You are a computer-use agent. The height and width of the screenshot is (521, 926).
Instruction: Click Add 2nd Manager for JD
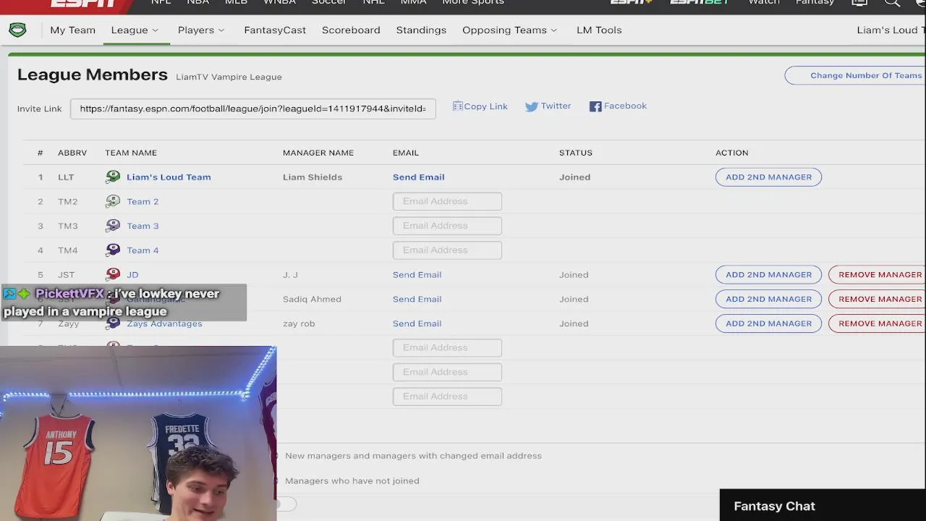point(768,274)
